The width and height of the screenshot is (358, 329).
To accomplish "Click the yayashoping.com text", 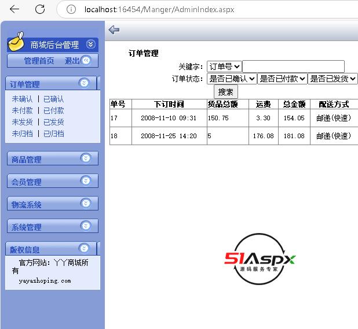I will [45, 280].
